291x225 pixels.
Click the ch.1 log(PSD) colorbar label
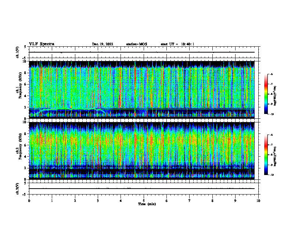coord(275,96)
